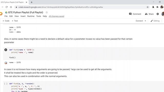Click the Google Drive notebook icon
Screen dimensions: 164x92
(6, 13)
